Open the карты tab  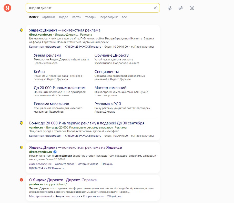coord(77,17)
